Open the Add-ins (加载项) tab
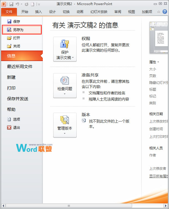169x209 pixels. coord(147,12)
